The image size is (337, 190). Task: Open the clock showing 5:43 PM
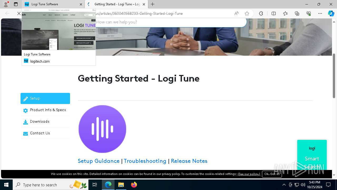pyautogui.click(x=314, y=185)
